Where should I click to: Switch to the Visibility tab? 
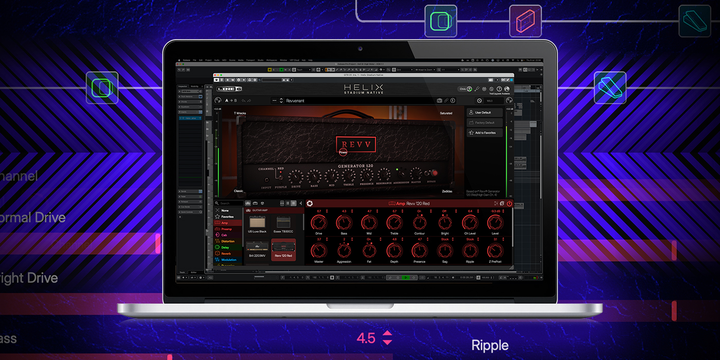(x=194, y=86)
